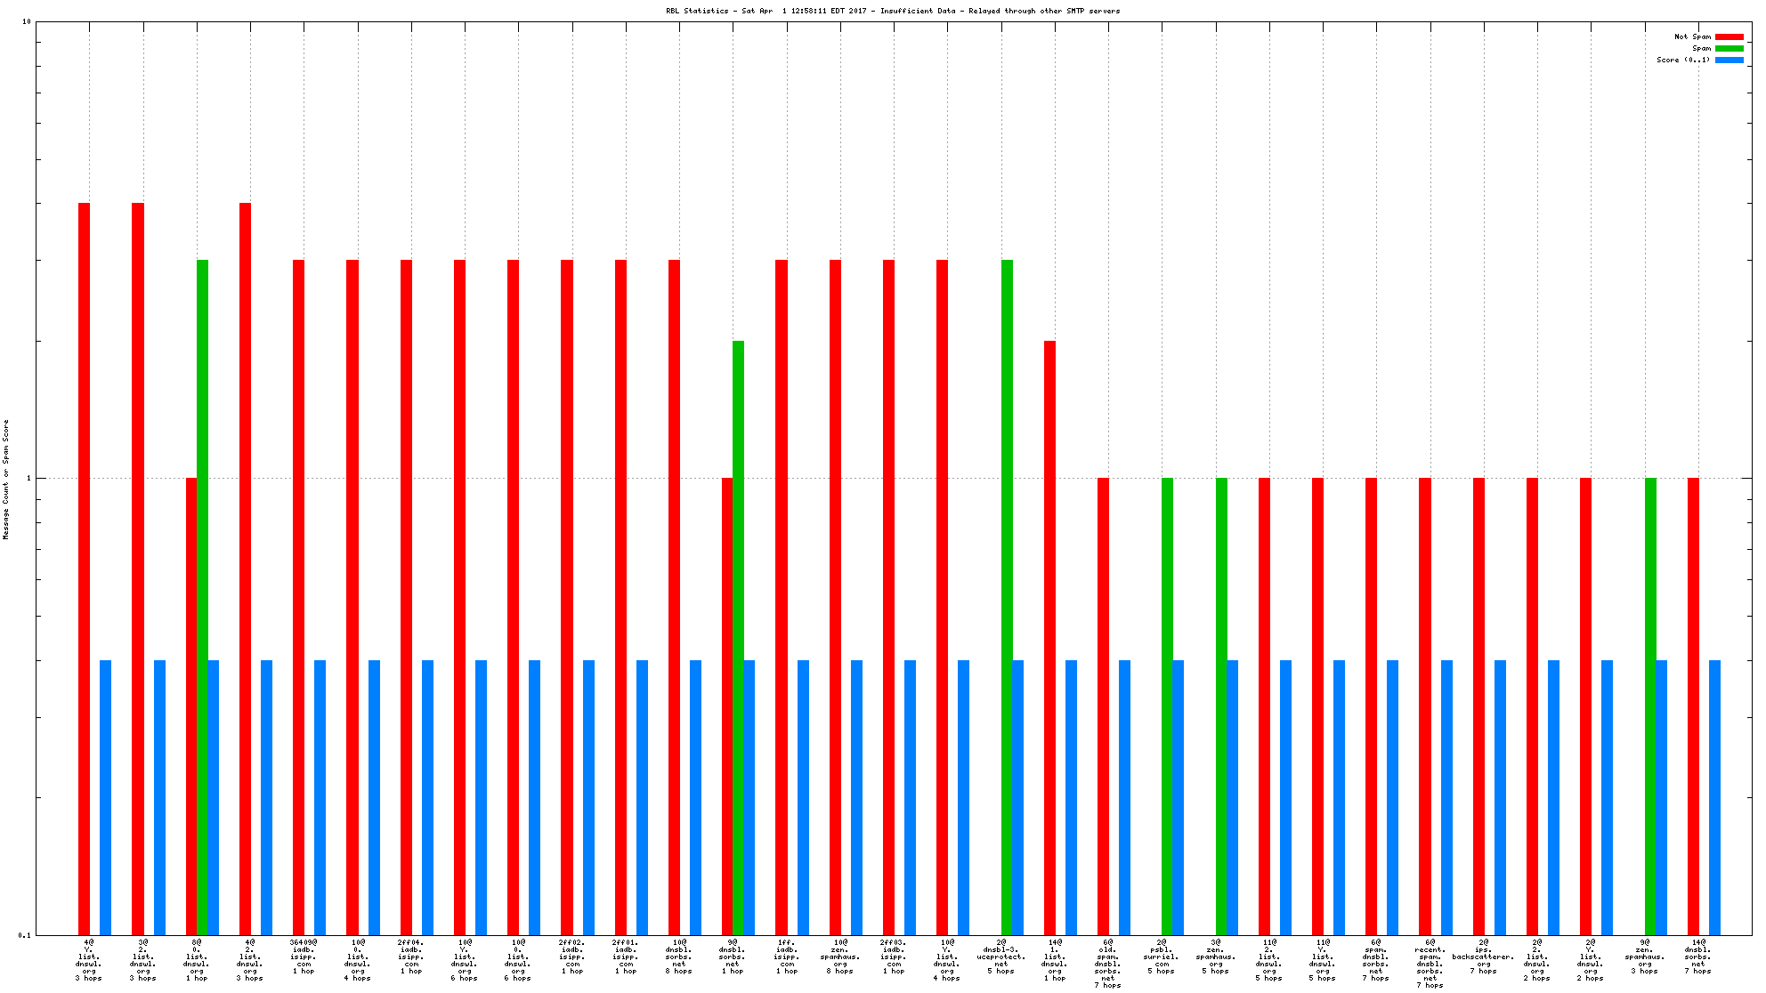This screenshot has height=993, width=1766.
Task: Click the red Not Spam legend swatch
Action: click(x=1729, y=36)
